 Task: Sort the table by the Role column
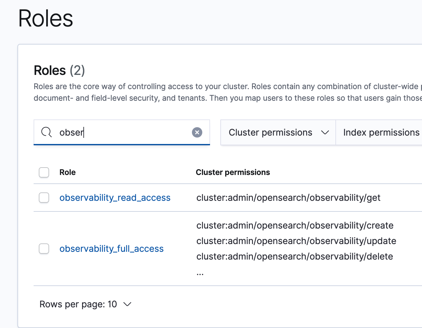pyautogui.click(x=68, y=172)
